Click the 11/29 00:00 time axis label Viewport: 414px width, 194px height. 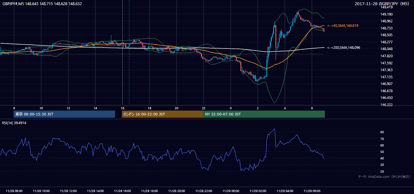pyautogui.click(x=231, y=191)
